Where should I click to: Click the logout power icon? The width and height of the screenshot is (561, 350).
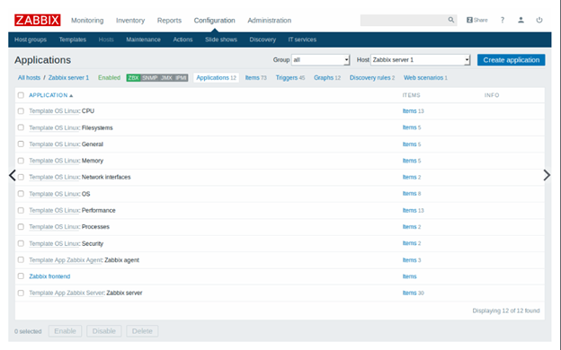(x=539, y=20)
